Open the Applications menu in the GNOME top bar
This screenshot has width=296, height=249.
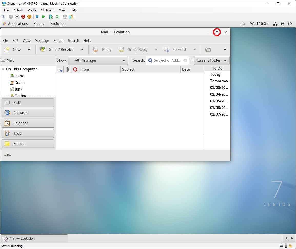18,24
